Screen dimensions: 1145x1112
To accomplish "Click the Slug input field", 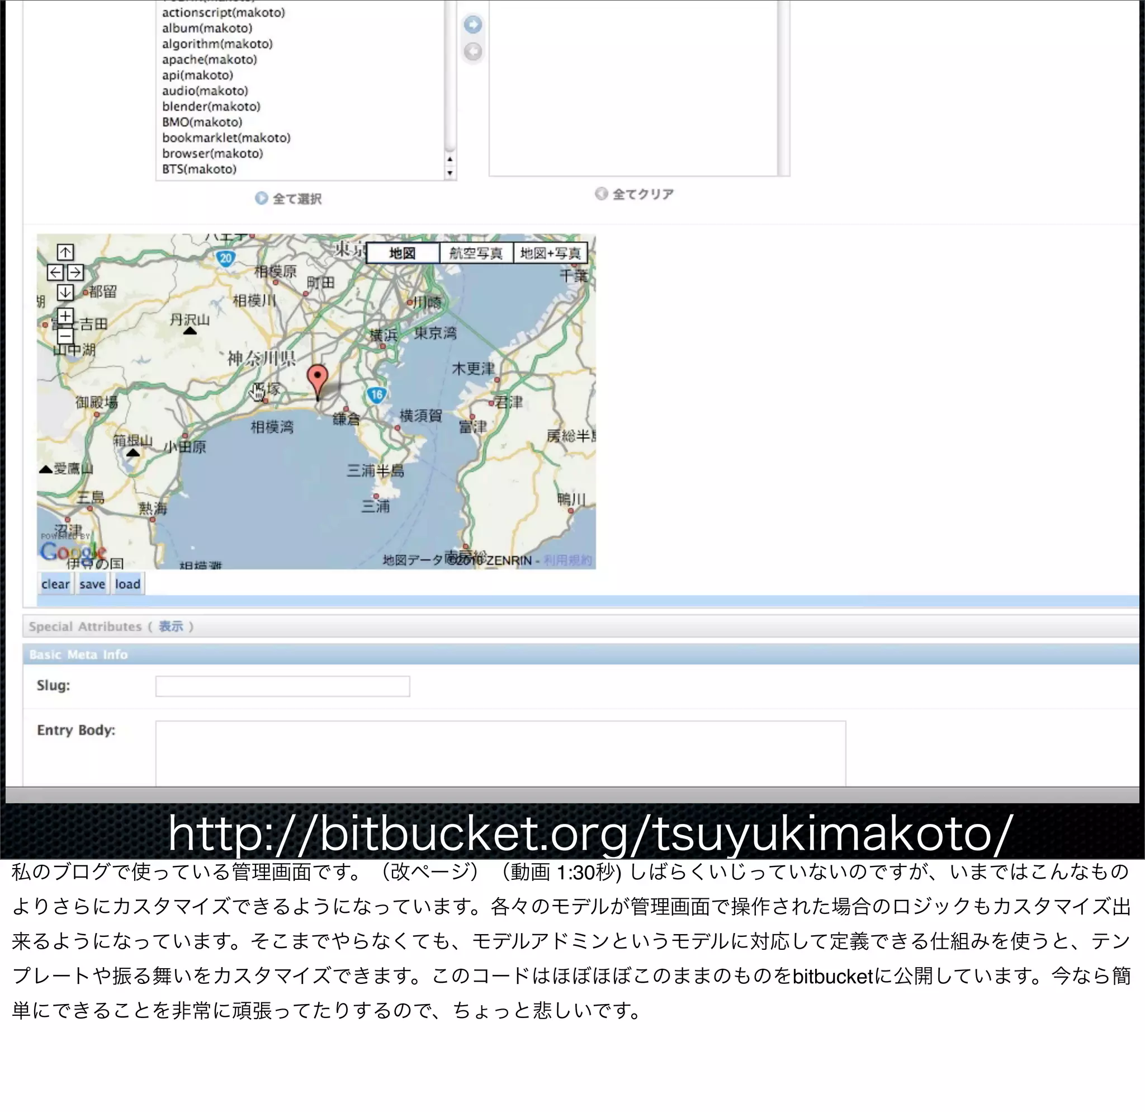I will coord(283,686).
